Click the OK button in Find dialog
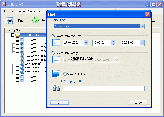This screenshot has height=117, width=164. coord(59,103)
